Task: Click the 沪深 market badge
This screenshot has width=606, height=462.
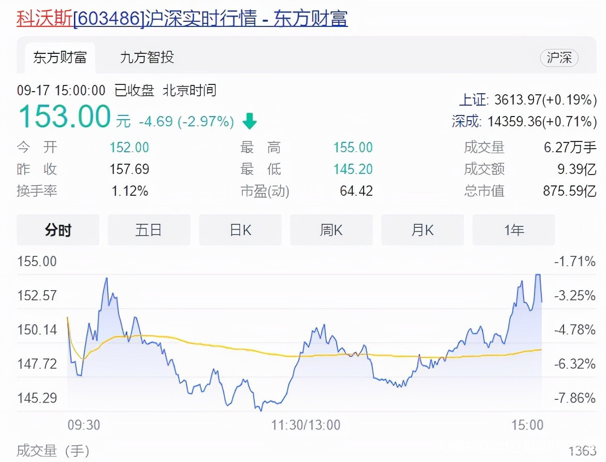Action: pos(559,58)
